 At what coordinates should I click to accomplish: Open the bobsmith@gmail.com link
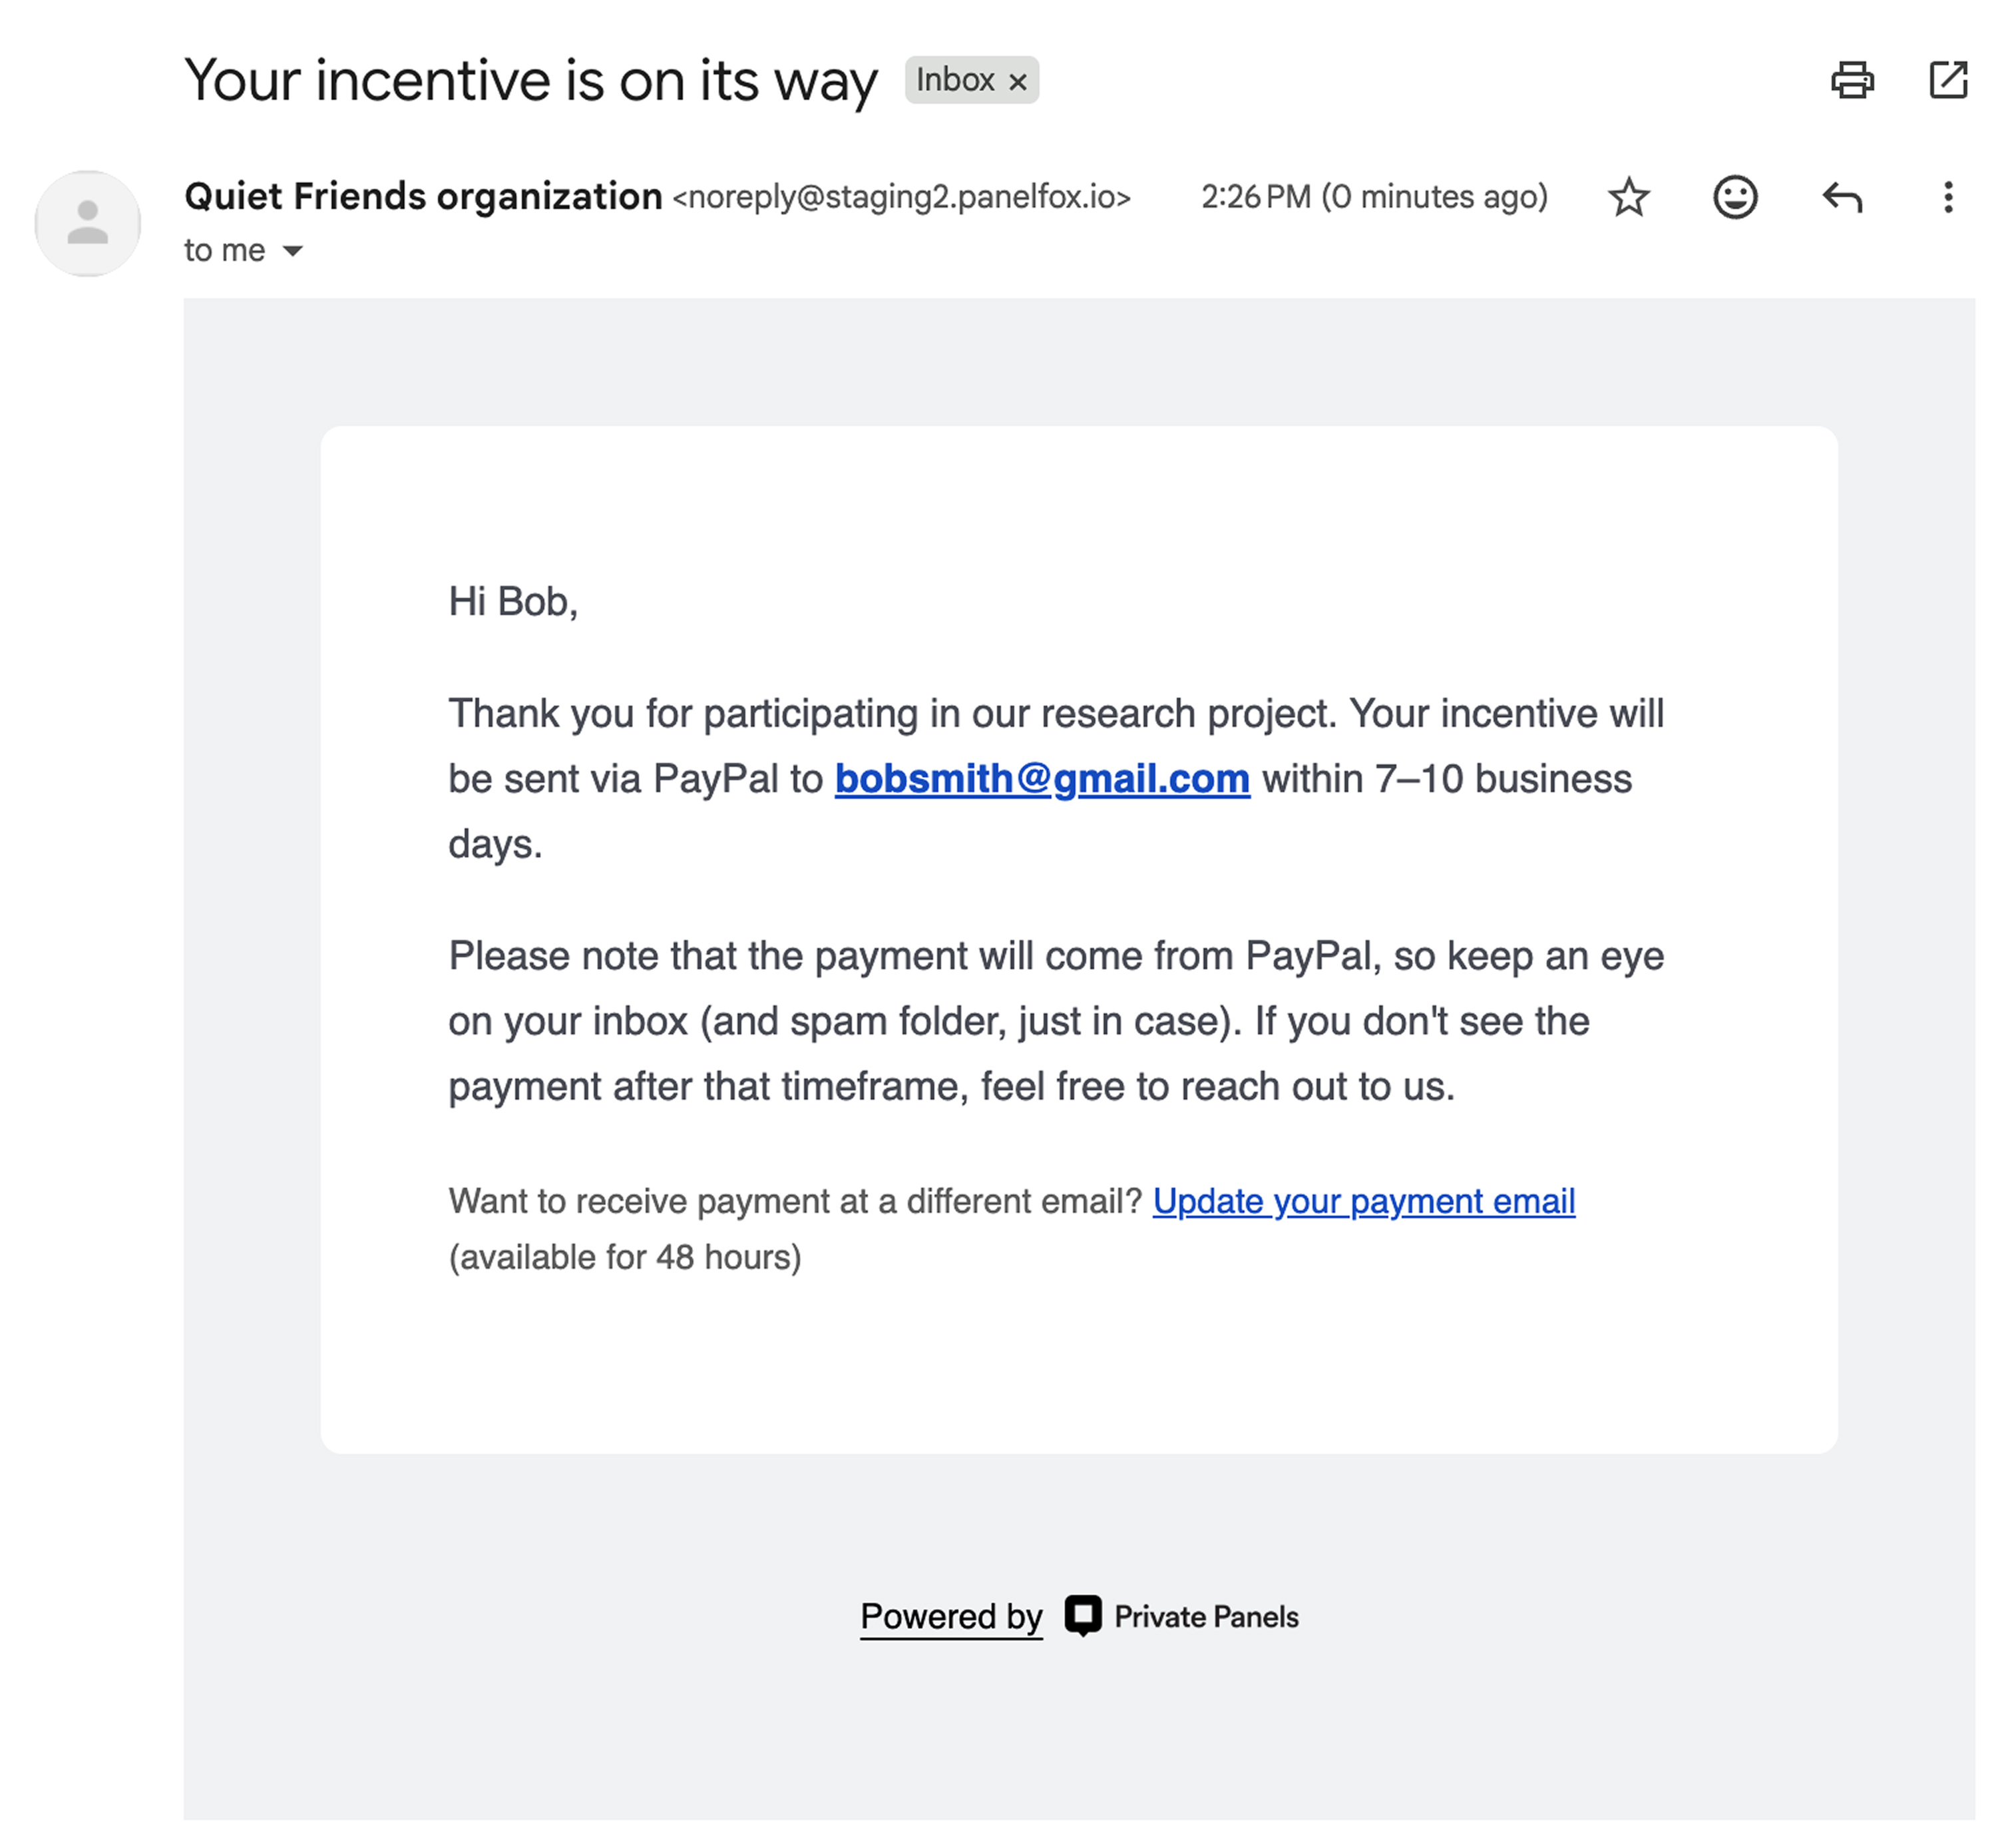click(x=1042, y=779)
